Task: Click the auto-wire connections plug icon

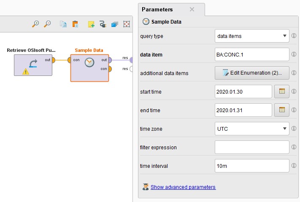Action: [103, 24]
